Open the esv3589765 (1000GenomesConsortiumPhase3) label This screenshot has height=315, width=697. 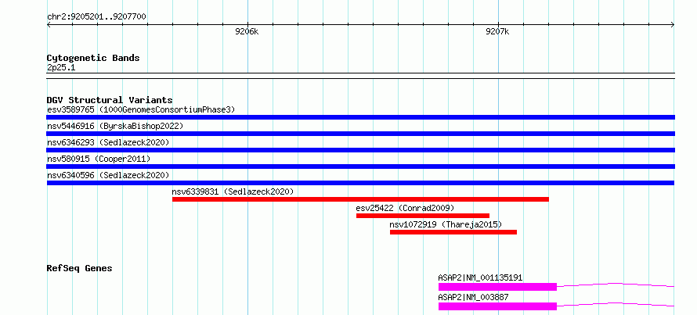point(141,109)
